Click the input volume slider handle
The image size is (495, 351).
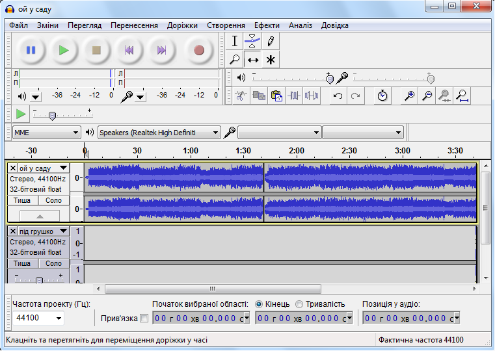pyautogui.click(x=431, y=79)
